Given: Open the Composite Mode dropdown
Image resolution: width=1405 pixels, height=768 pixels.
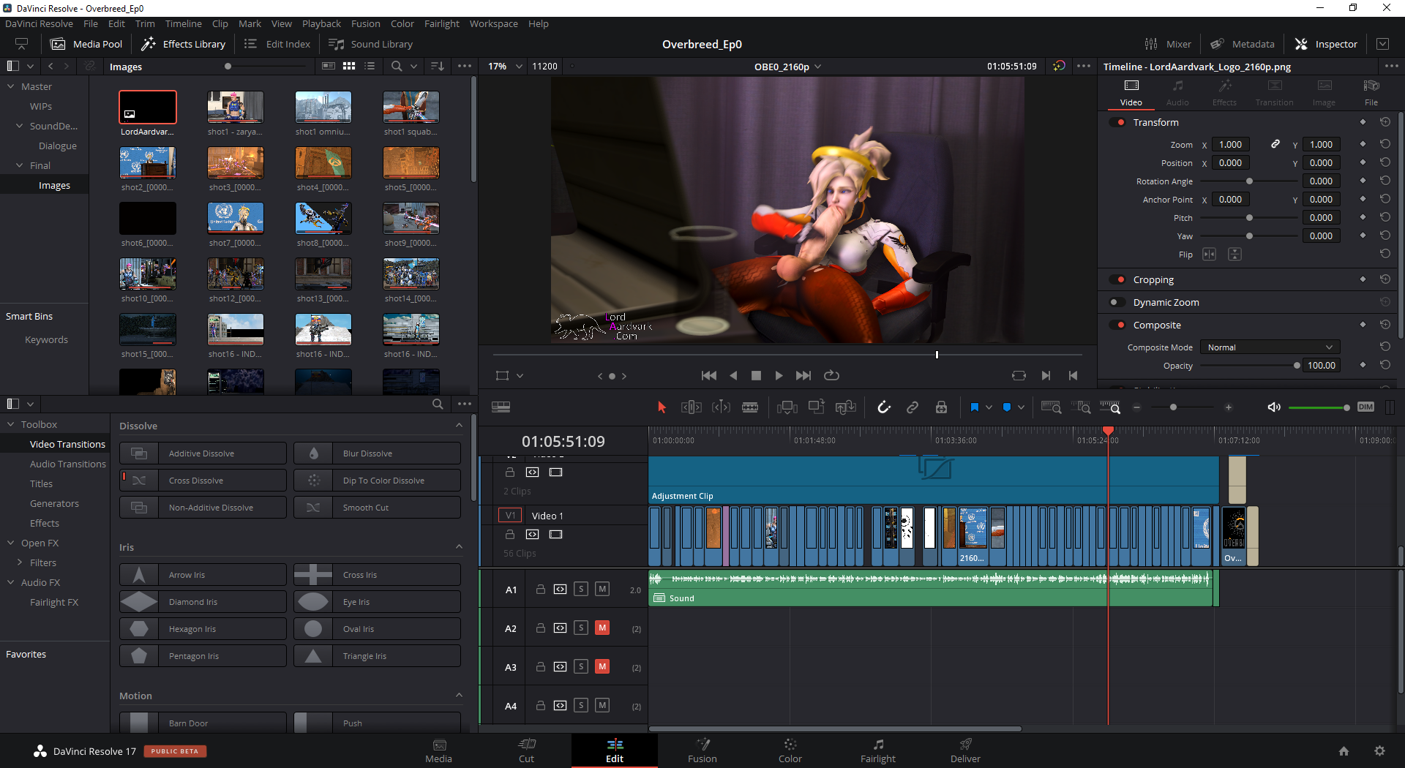Looking at the screenshot, I should tap(1270, 347).
